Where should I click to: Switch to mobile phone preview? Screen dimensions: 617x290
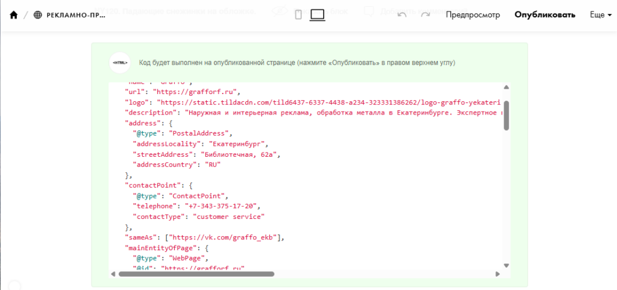coord(298,15)
